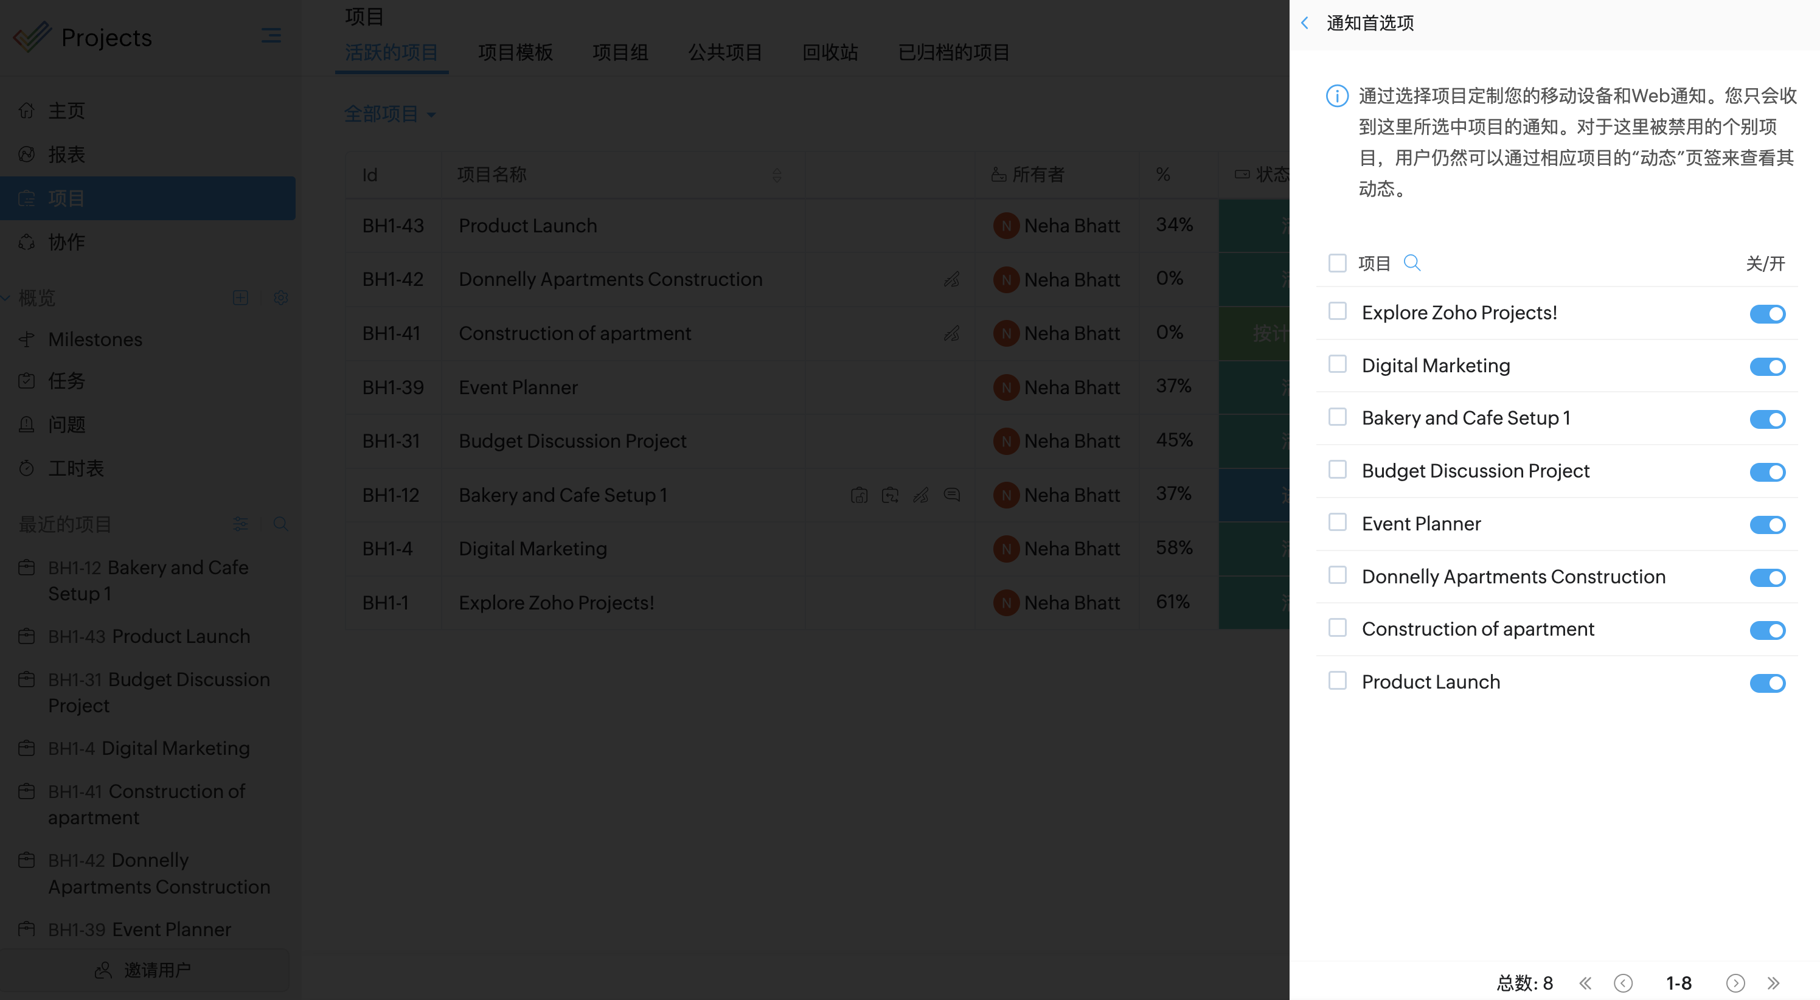Disable the Product Launch notification toggle
This screenshot has width=1820, height=1000.
(x=1767, y=682)
